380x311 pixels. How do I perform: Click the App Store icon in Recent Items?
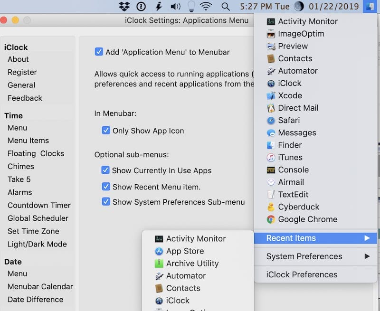[159, 251]
